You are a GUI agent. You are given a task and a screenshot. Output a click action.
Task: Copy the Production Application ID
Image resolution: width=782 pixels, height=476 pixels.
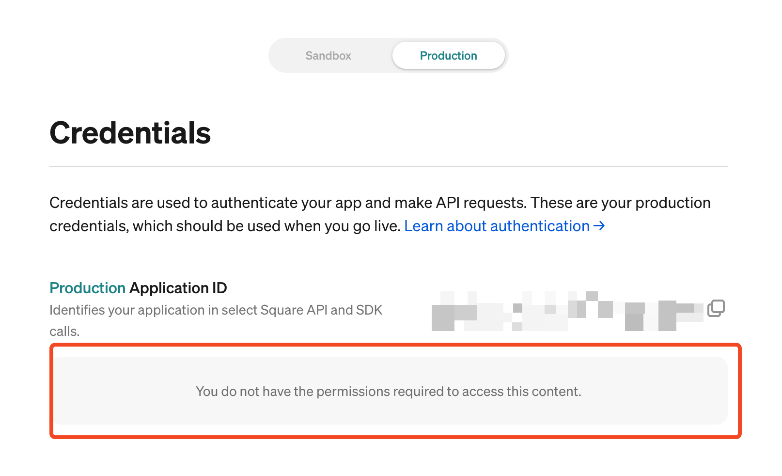pos(716,308)
